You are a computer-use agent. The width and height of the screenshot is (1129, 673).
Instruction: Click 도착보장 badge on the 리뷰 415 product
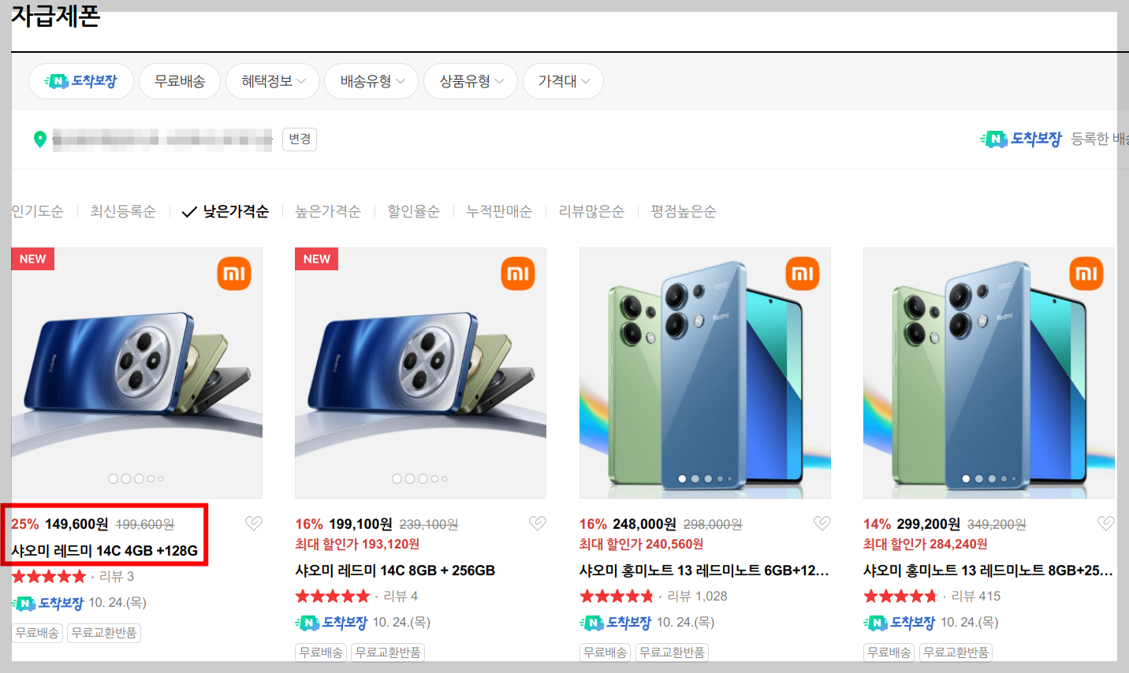tap(899, 623)
